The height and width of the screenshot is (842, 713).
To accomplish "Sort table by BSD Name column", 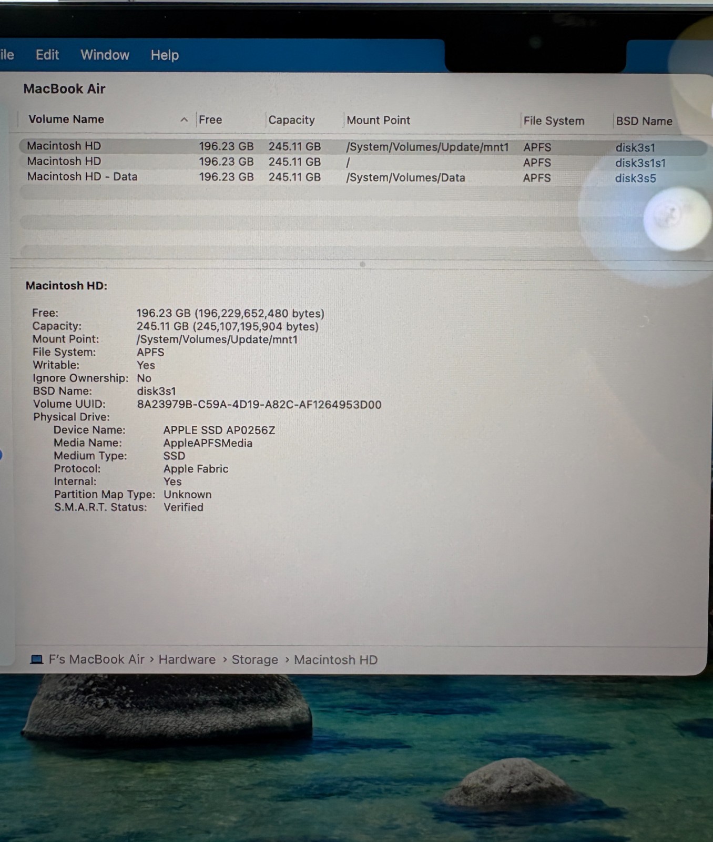I will click(x=644, y=121).
